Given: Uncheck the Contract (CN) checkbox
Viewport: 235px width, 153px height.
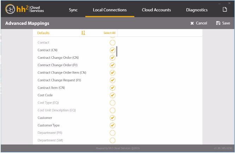Looking at the screenshot, I should [x=113, y=50].
